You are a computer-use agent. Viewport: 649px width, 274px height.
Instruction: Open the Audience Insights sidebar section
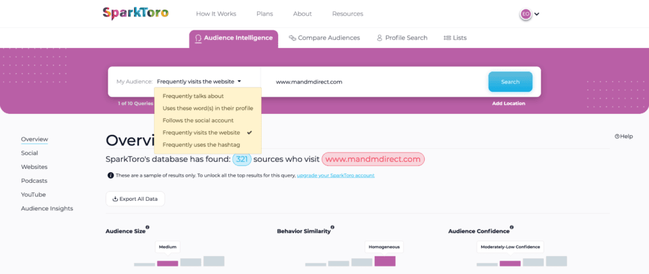(x=47, y=208)
